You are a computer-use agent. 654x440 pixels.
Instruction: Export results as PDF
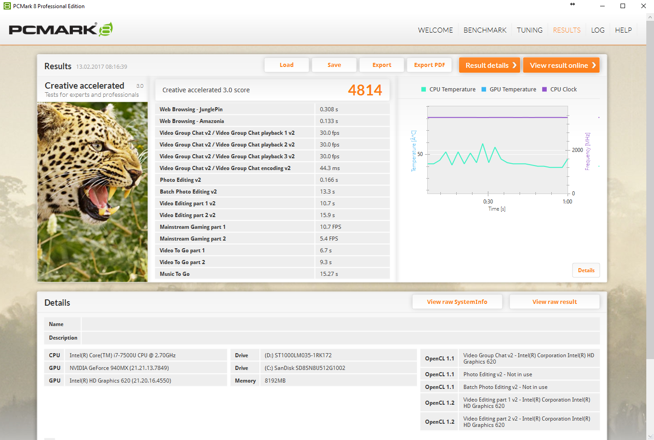(430, 65)
